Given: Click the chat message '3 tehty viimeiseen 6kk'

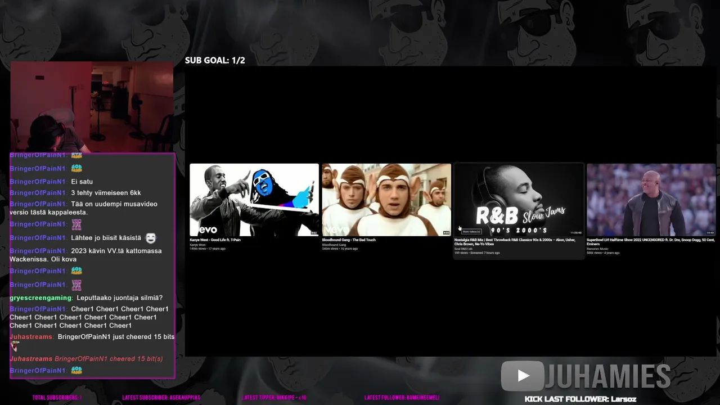Looking at the screenshot, I should click(x=106, y=193).
